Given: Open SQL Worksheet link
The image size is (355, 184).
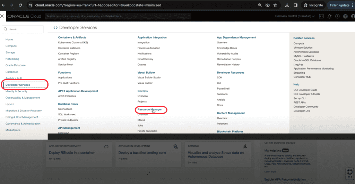Looking at the screenshot, I should tap(67, 115).
